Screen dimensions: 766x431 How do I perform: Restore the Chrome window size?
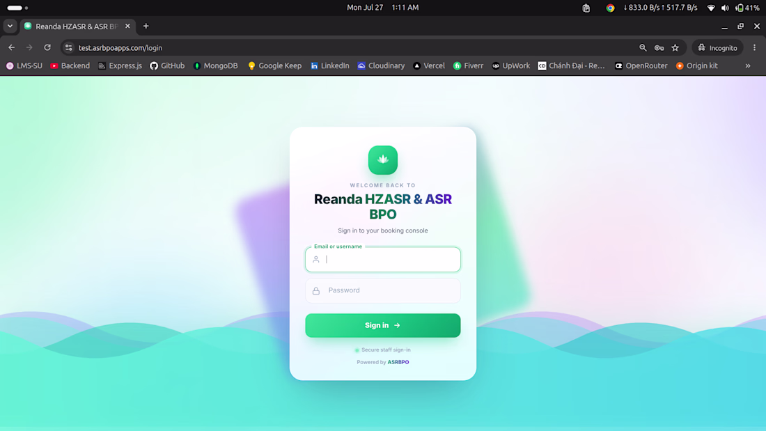tap(741, 26)
